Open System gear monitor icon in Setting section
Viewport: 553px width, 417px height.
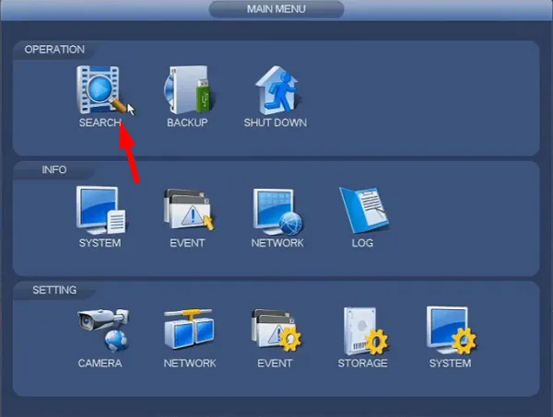[450, 330]
